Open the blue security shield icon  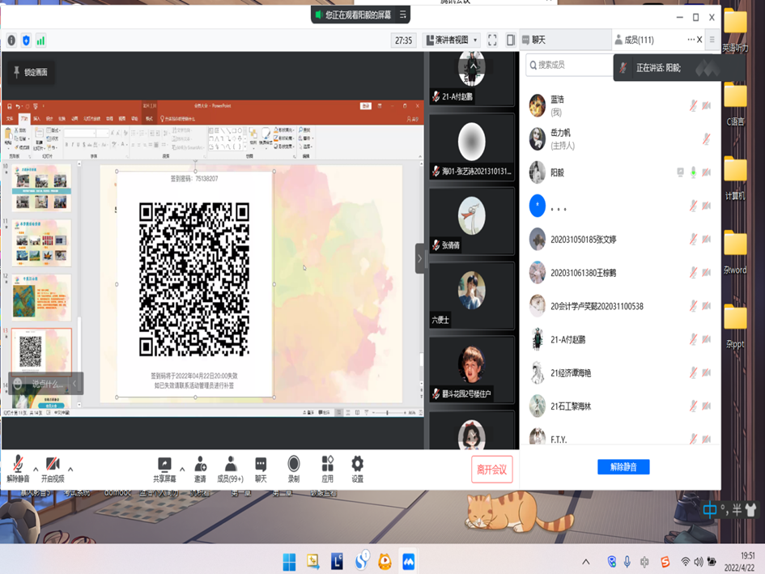[x=27, y=40]
